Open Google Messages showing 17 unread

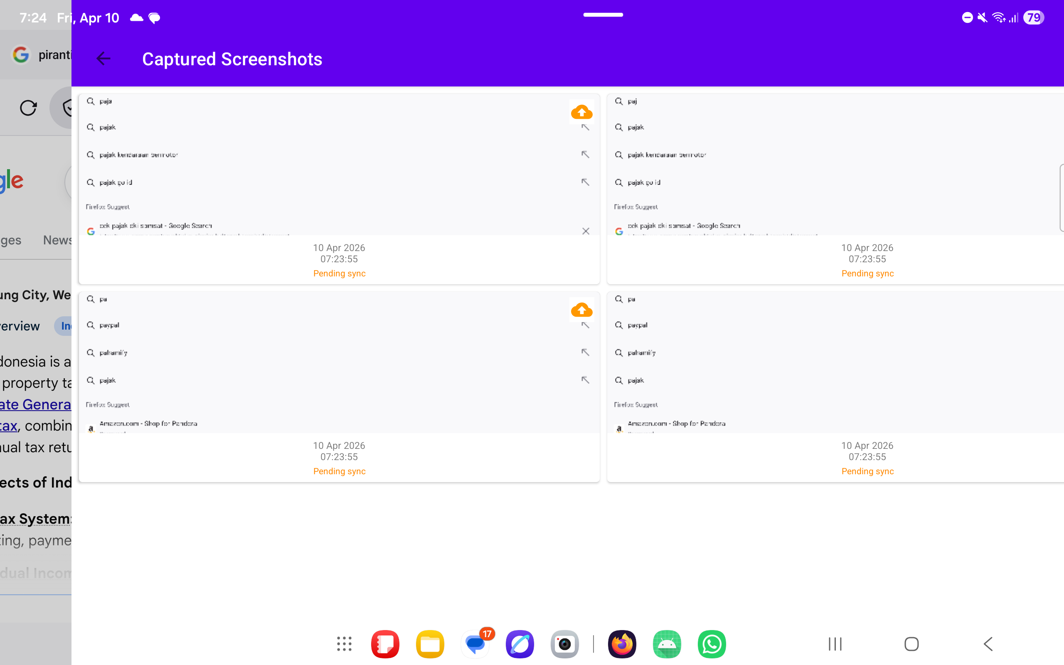(475, 644)
